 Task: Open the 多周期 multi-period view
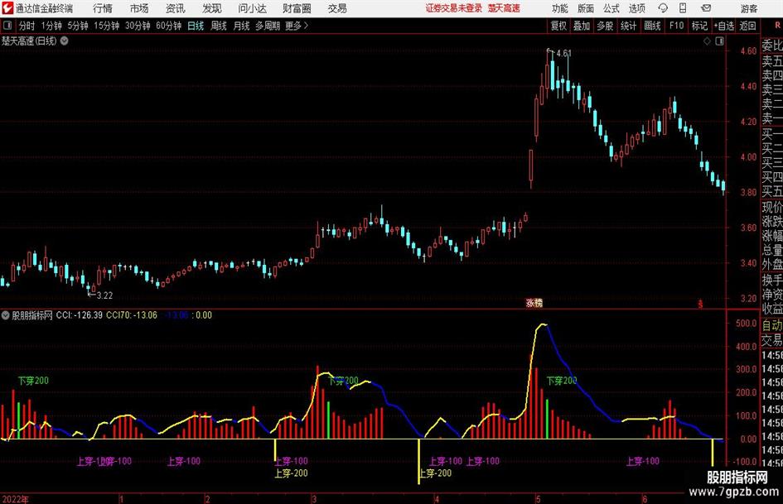click(x=268, y=26)
